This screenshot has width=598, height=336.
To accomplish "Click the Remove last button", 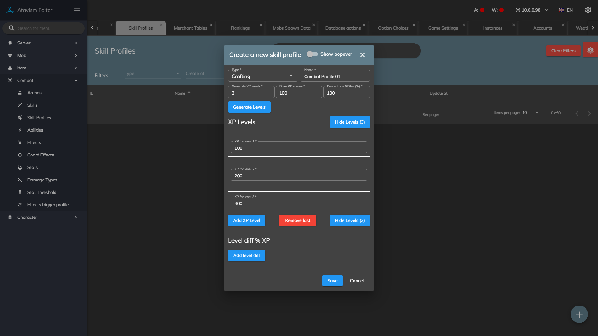I will tap(297, 220).
